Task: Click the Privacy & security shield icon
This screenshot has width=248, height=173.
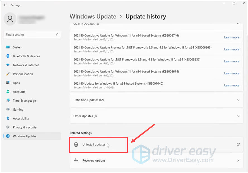Action: click(x=8, y=127)
